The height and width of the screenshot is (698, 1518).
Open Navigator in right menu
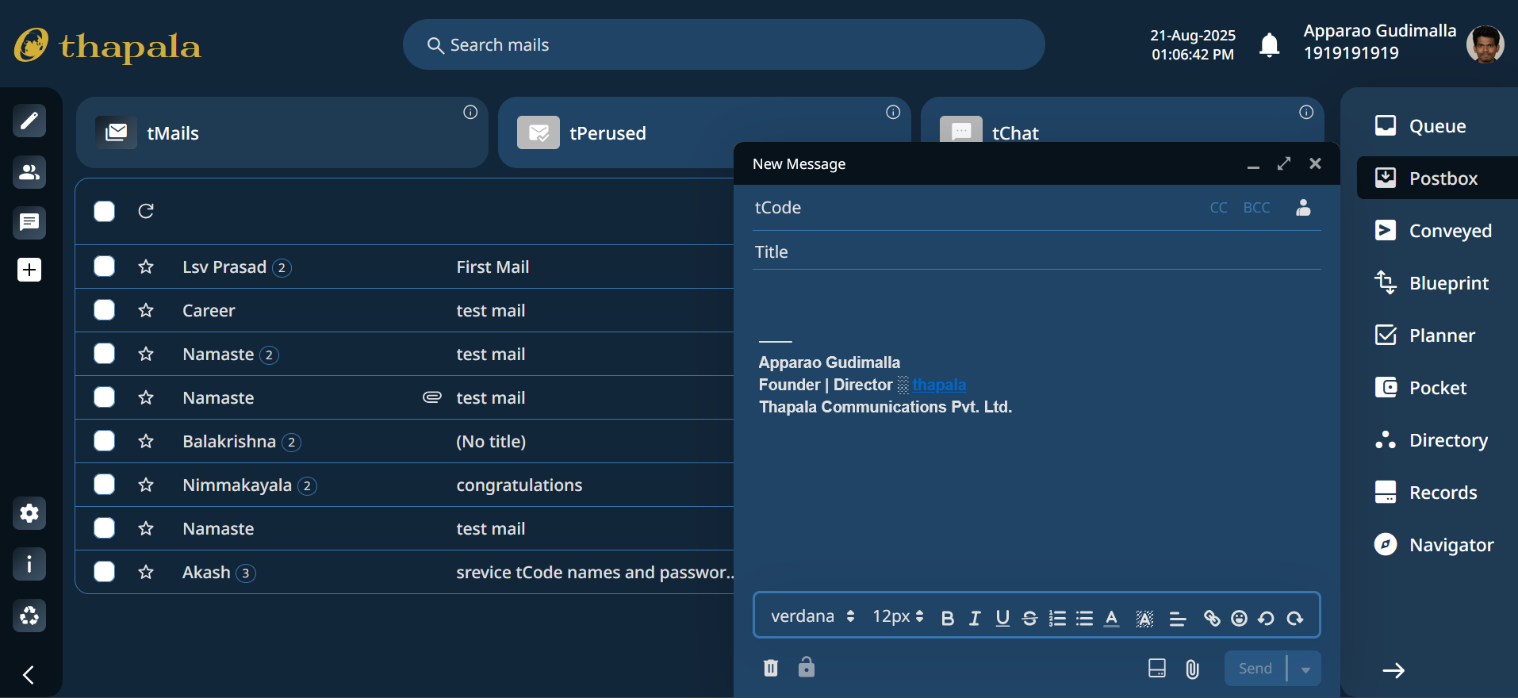point(1436,544)
